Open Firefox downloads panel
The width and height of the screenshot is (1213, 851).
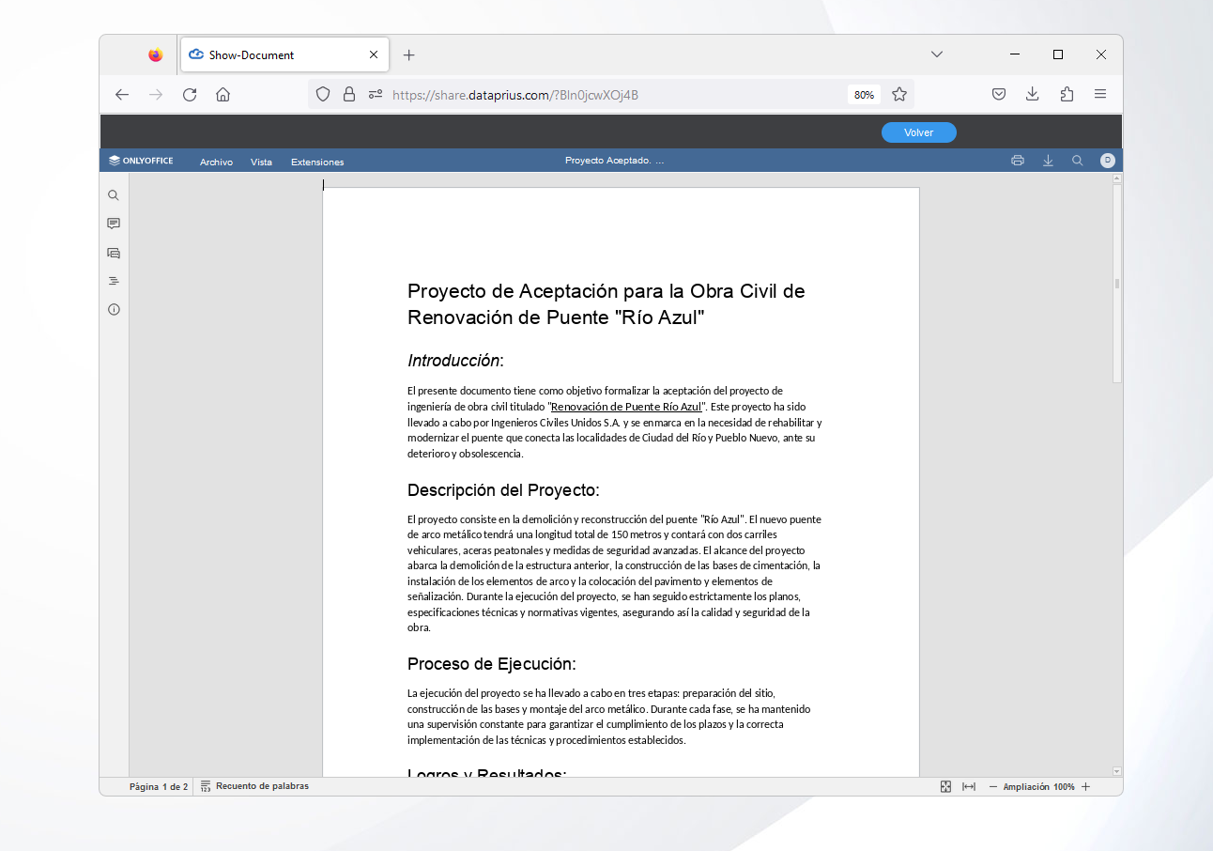pyautogui.click(x=1033, y=94)
